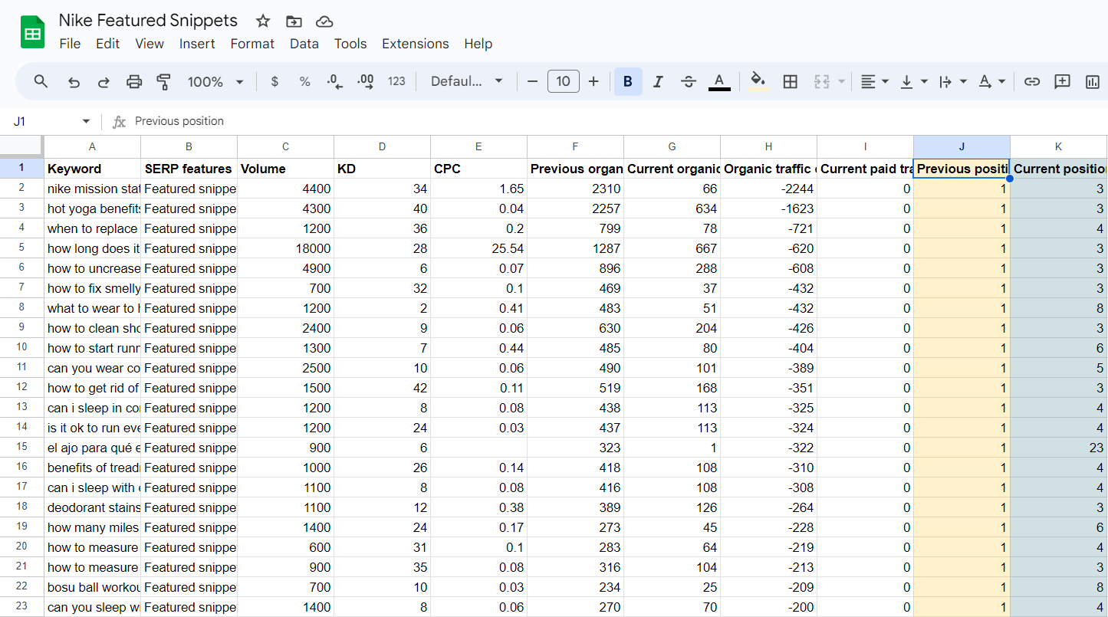This screenshot has height=617, width=1108.
Task: Increase font size with plus button
Action: point(593,81)
